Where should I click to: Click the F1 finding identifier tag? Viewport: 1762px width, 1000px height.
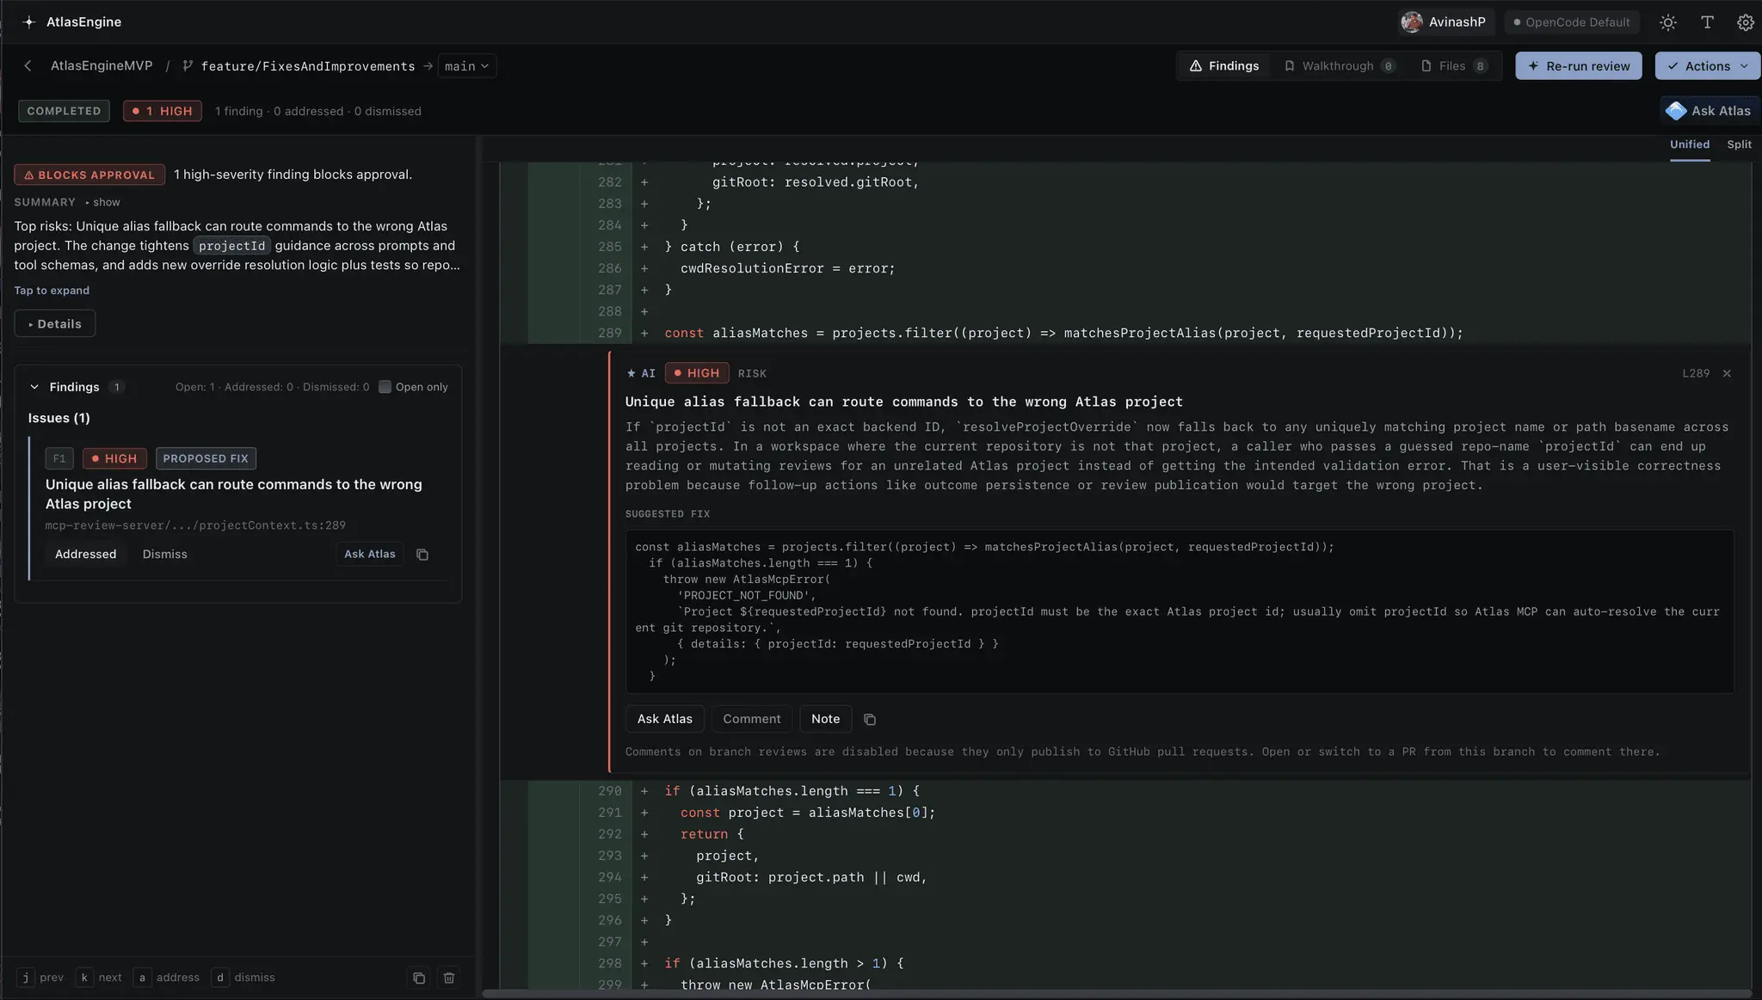(x=59, y=458)
